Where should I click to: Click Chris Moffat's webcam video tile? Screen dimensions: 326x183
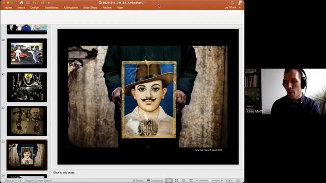[285, 91]
